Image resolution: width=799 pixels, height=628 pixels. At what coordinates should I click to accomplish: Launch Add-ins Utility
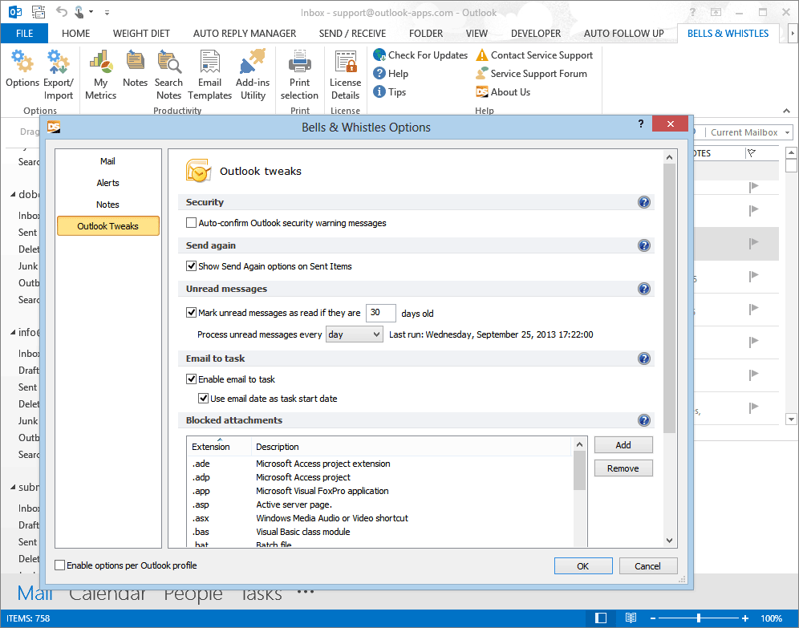pos(253,75)
